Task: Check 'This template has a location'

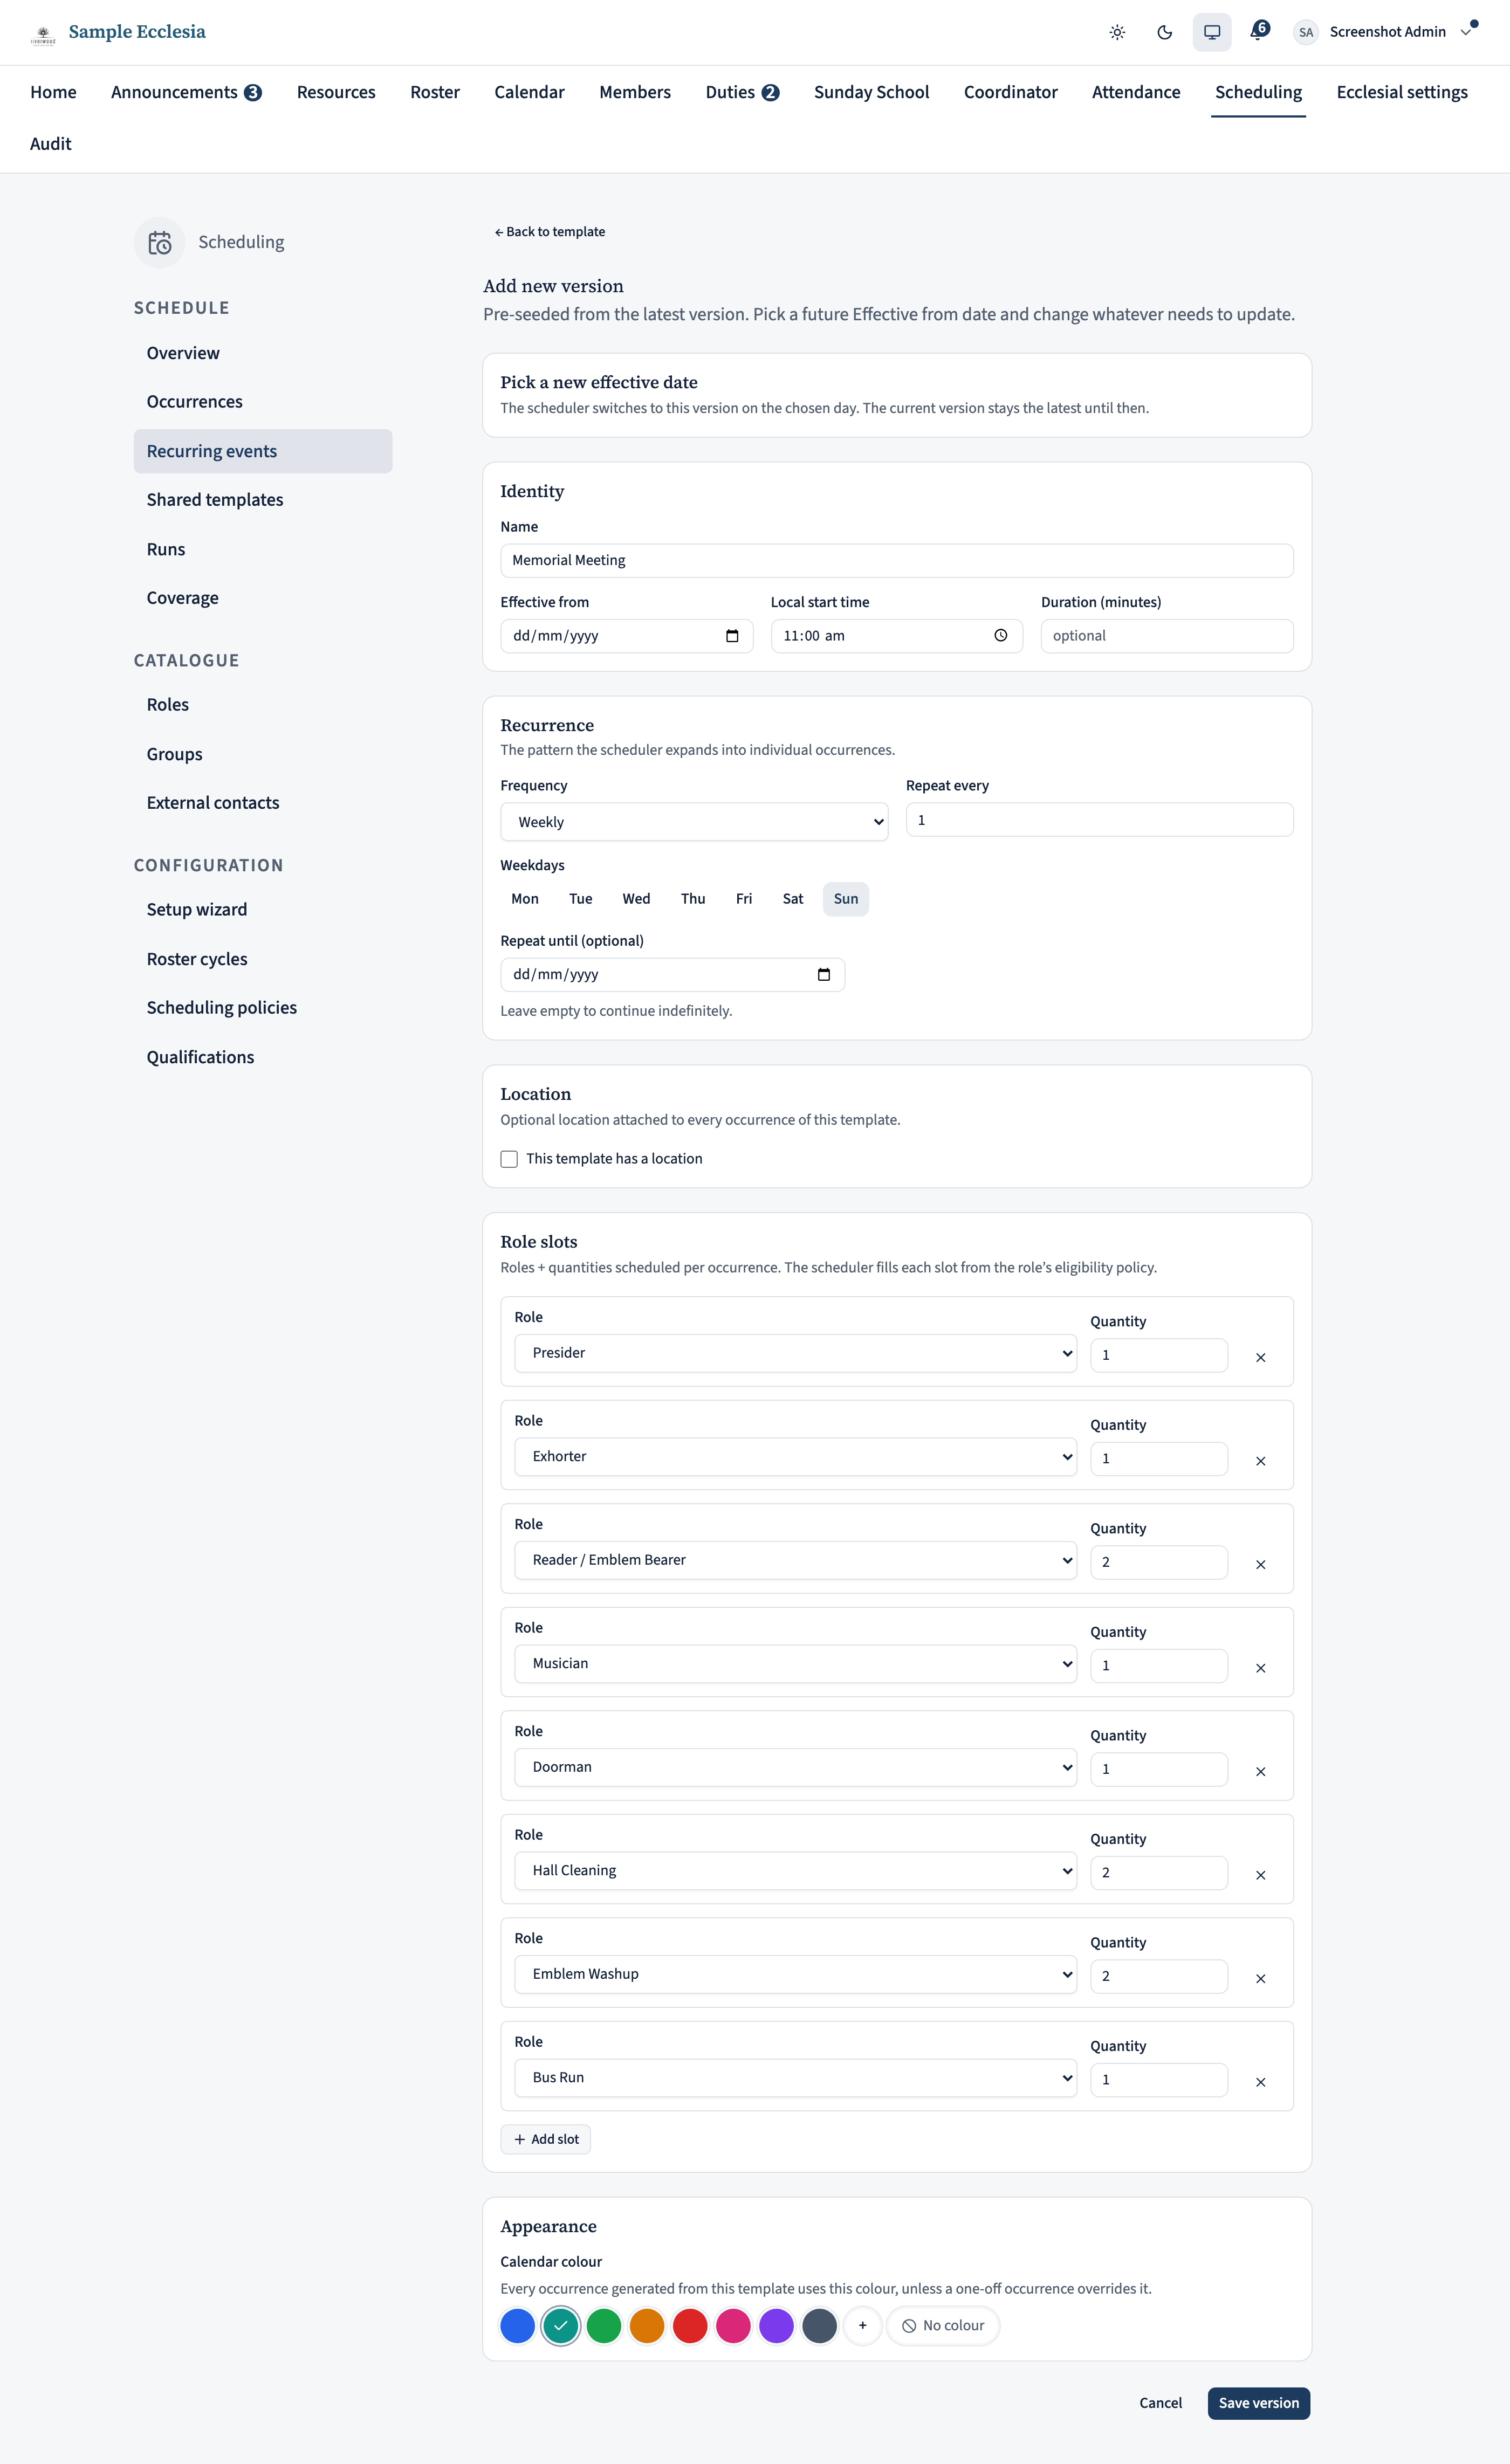Action: (509, 1159)
